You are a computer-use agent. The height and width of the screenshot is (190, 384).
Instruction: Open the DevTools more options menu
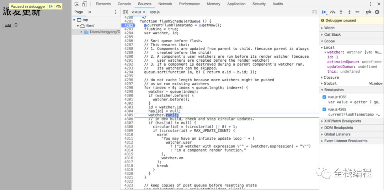coord(370,4)
